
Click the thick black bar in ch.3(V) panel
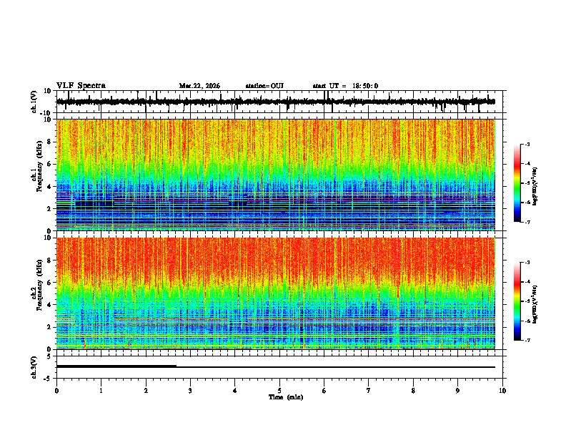click(x=116, y=366)
